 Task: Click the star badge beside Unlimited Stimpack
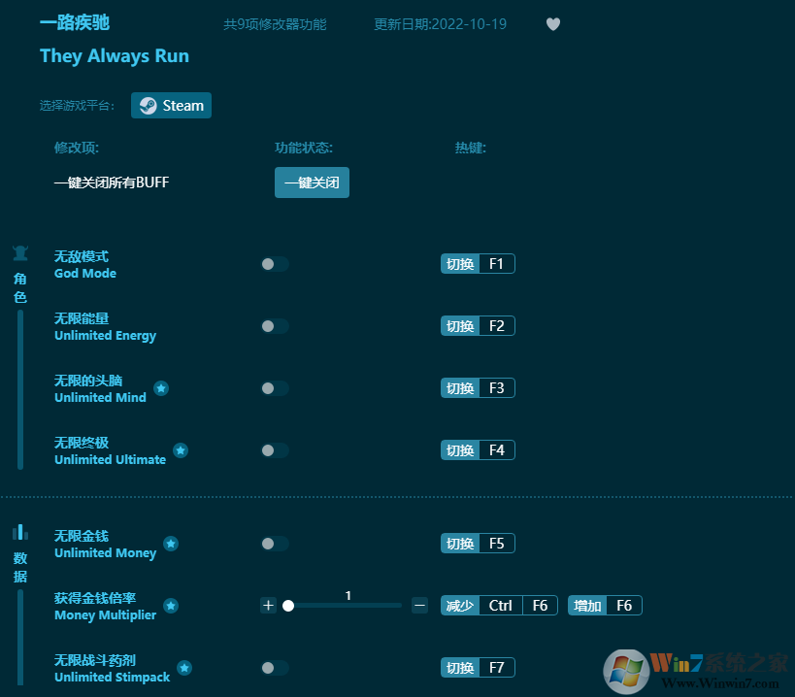pos(184,668)
